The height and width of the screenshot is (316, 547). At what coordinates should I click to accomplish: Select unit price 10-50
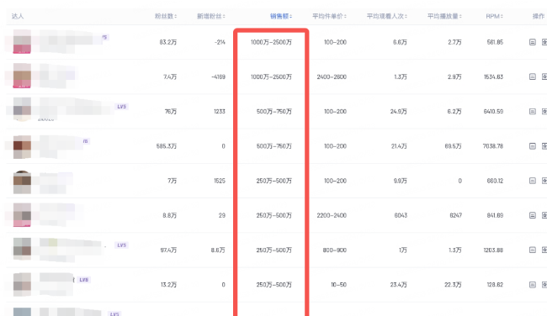click(x=338, y=285)
